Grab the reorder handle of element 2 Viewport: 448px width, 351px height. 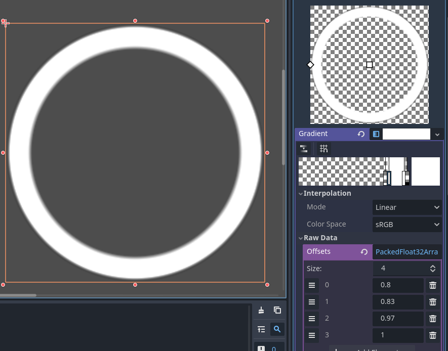click(x=312, y=318)
